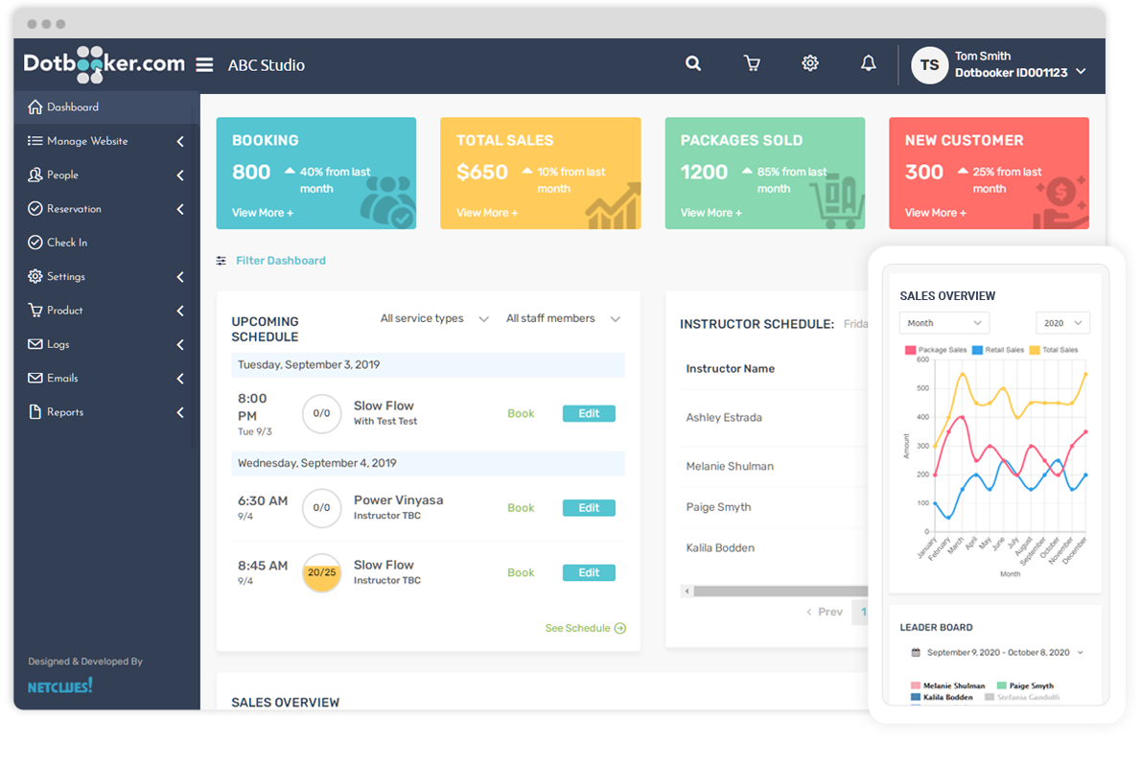1141x766 pixels.
Task: Open See Schedule in Upcoming Schedule
Action: [580, 628]
